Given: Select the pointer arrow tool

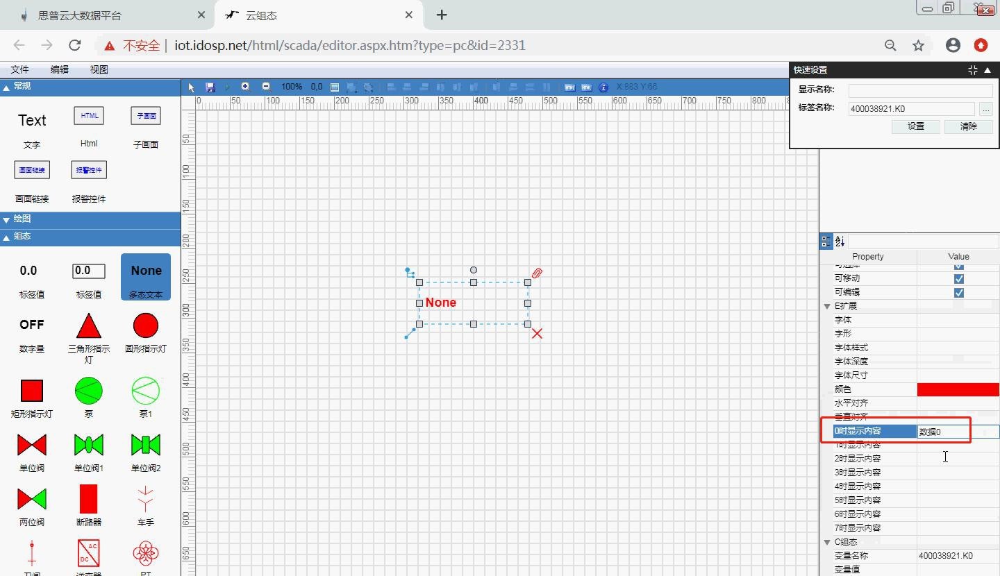Looking at the screenshot, I should click(192, 87).
